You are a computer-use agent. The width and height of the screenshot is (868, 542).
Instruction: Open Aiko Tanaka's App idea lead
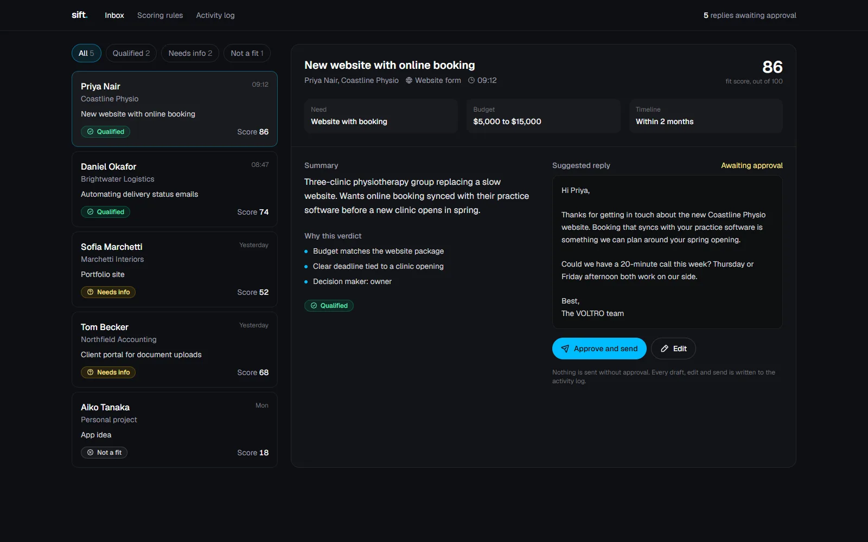coord(175,430)
